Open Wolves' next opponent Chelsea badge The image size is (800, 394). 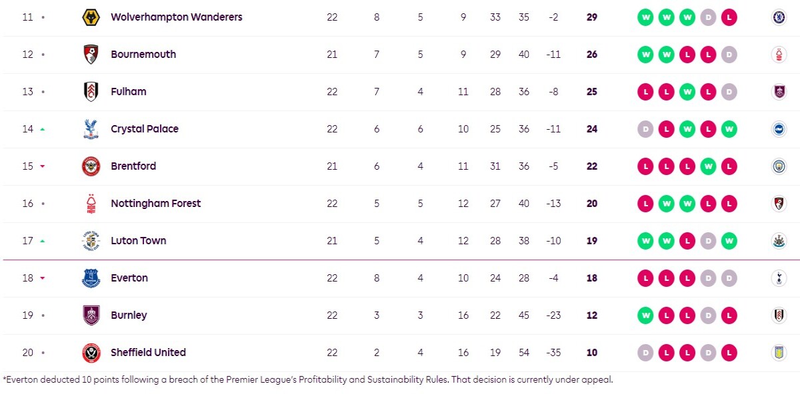point(778,17)
